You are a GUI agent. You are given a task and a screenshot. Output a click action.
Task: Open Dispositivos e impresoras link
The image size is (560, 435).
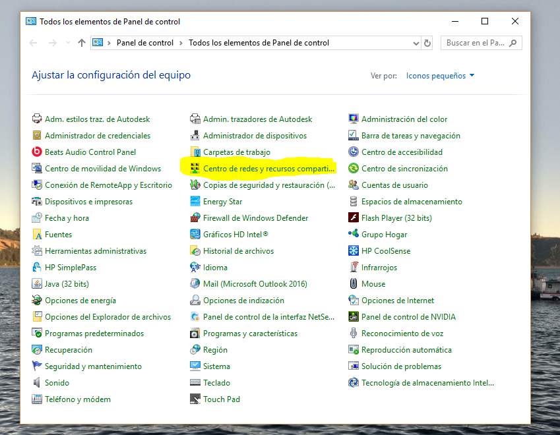point(88,202)
